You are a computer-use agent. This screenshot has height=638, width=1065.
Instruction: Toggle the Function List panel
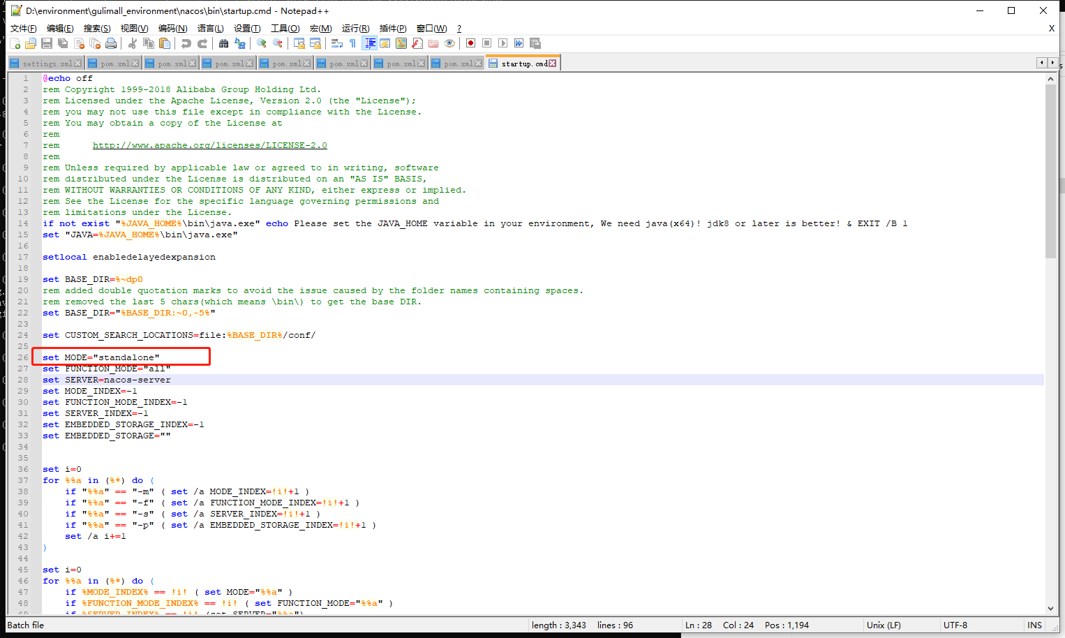(417, 43)
